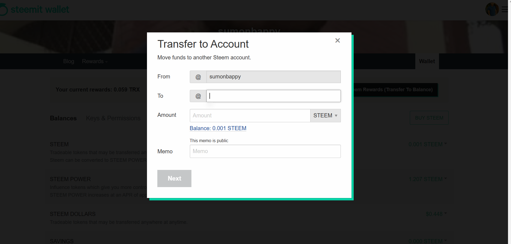
Task: Click the 'This memo is public' note
Action: click(209, 141)
